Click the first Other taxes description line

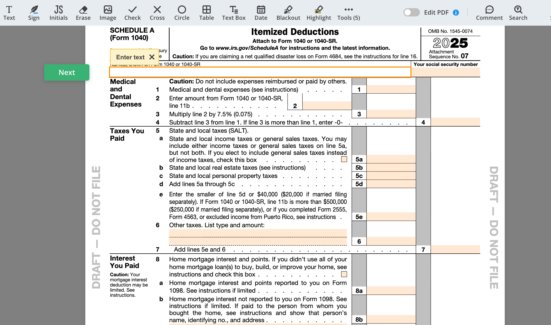pyautogui.click(x=258, y=233)
